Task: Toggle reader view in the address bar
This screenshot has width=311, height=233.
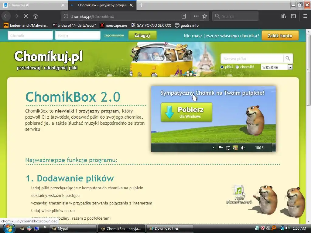Action: pos(184,16)
